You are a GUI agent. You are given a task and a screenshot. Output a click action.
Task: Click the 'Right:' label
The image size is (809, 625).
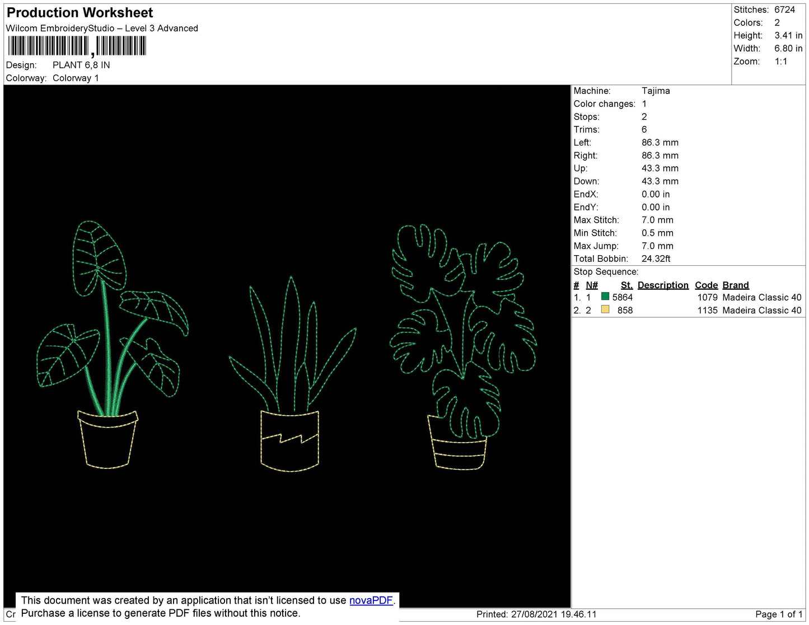586,155
